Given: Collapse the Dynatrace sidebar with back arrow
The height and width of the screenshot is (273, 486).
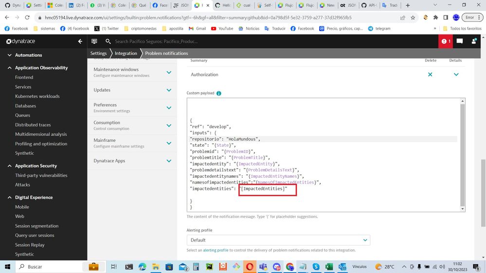Looking at the screenshot, I should pyautogui.click(x=80, y=42).
